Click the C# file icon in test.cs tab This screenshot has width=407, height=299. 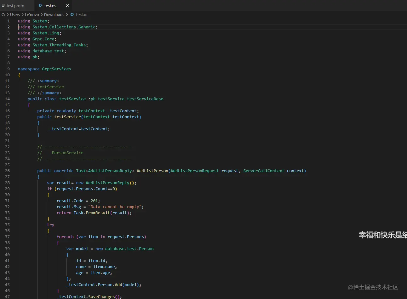(41, 6)
